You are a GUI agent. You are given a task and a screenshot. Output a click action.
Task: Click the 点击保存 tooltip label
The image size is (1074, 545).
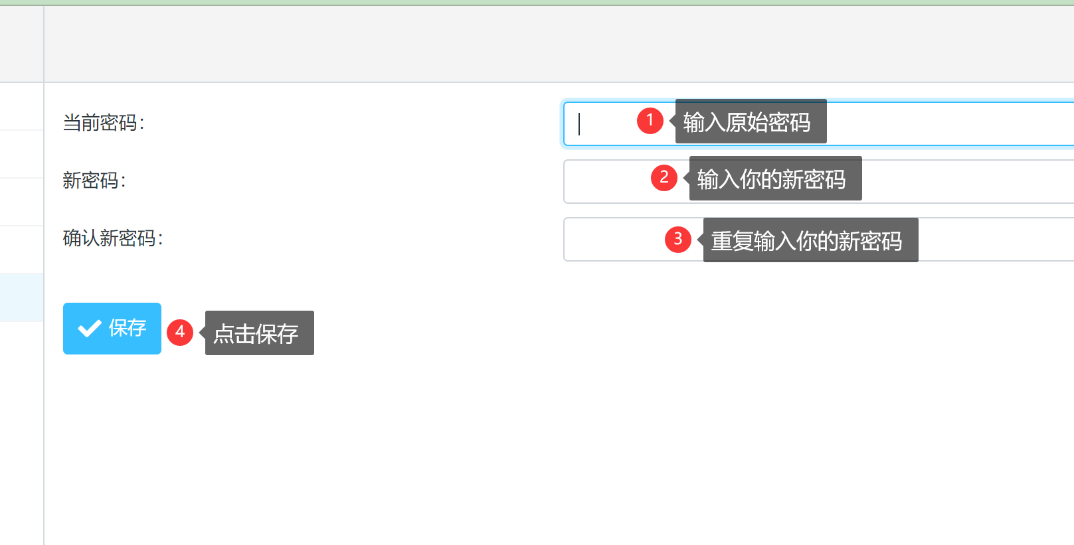tap(259, 333)
